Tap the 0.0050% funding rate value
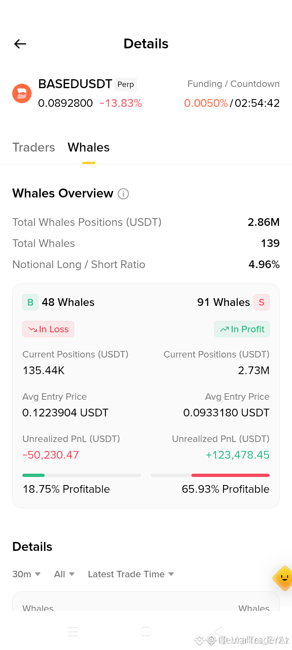Image resolution: width=292 pixels, height=650 pixels. [x=206, y=103]
